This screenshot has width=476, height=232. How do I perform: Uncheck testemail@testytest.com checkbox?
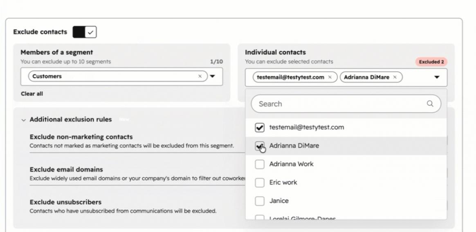click(x=260, y=128)
